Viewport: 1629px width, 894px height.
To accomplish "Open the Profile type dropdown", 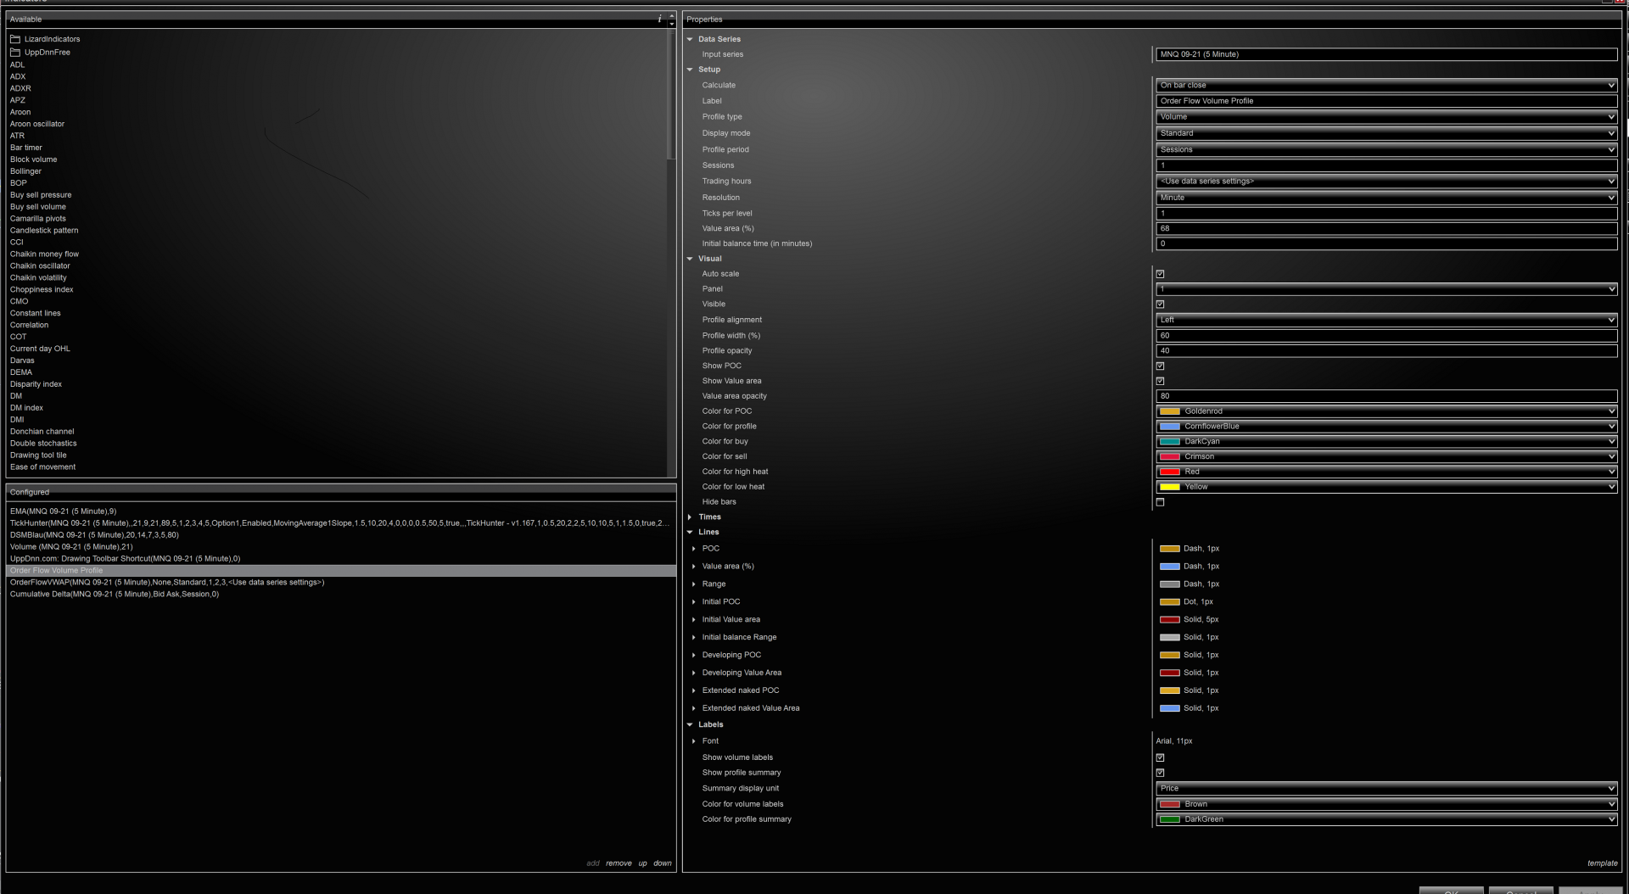I will tap(1386, 117).
